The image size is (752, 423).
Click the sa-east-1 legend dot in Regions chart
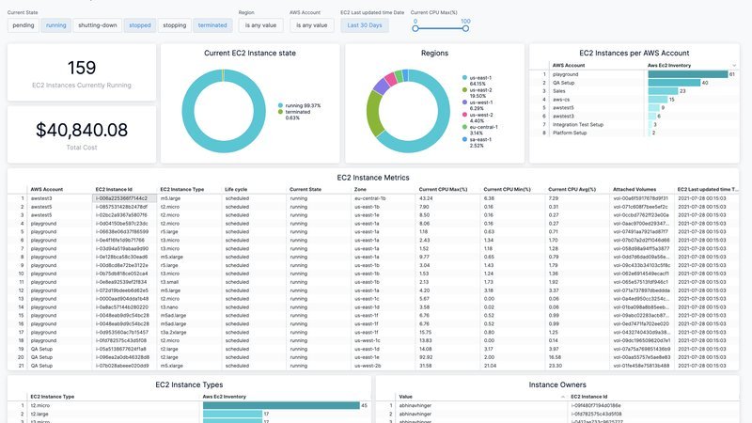point(463,140)
